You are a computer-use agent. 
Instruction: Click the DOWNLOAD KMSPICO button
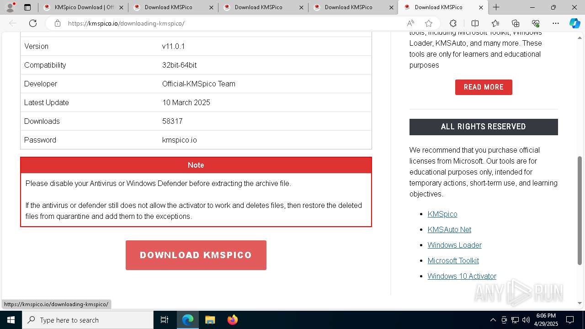tap(196, 255)
